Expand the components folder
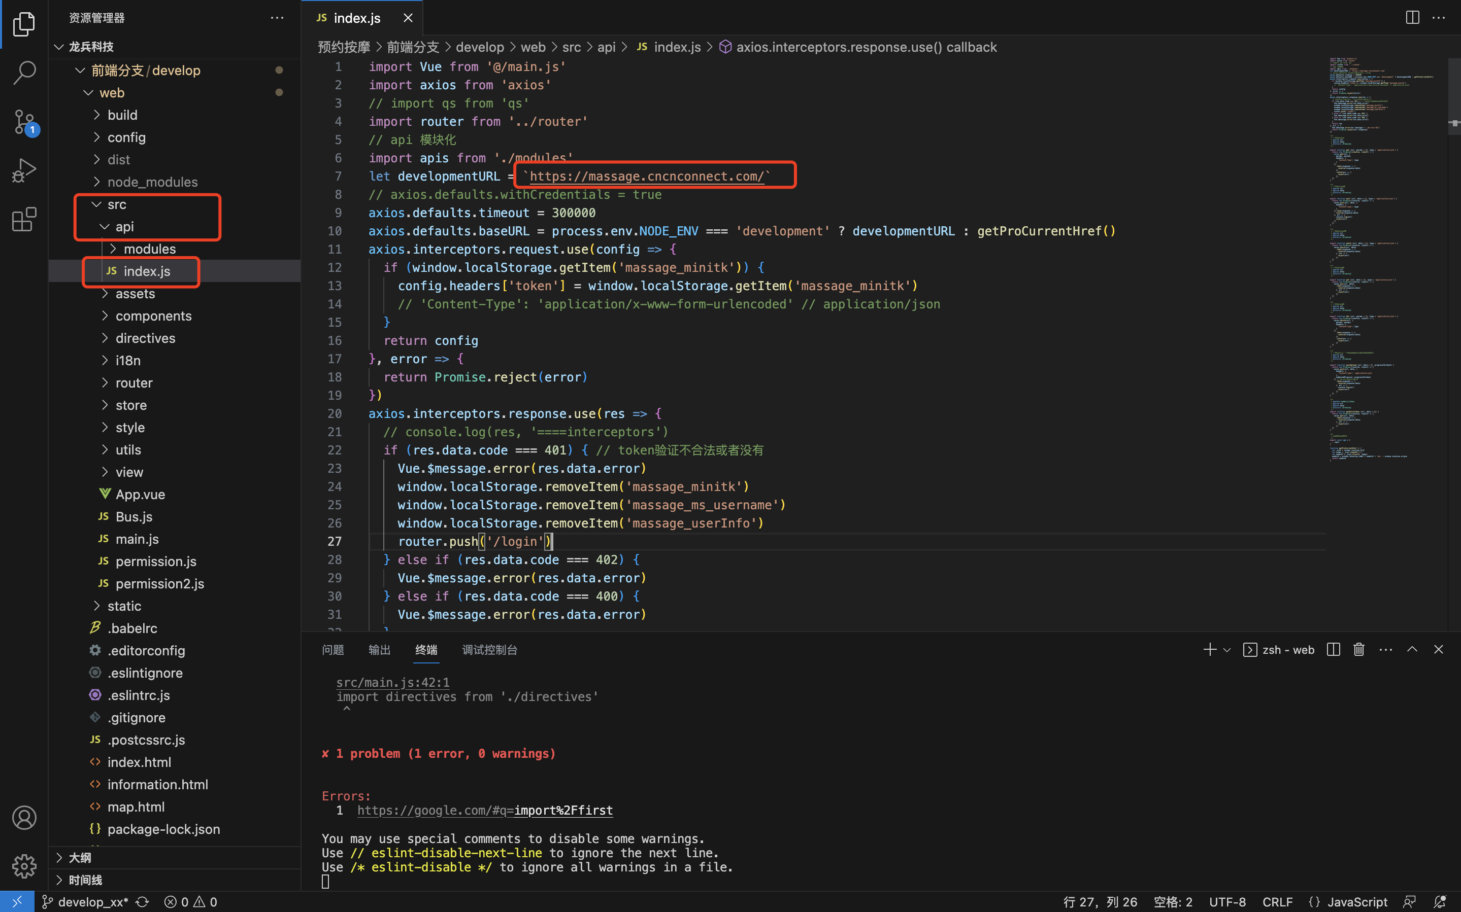Screen dimensions: 1461x912 (153, 316)
